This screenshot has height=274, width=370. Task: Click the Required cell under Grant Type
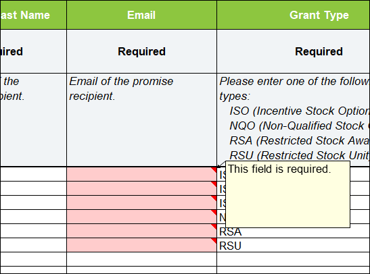point(294,51)
